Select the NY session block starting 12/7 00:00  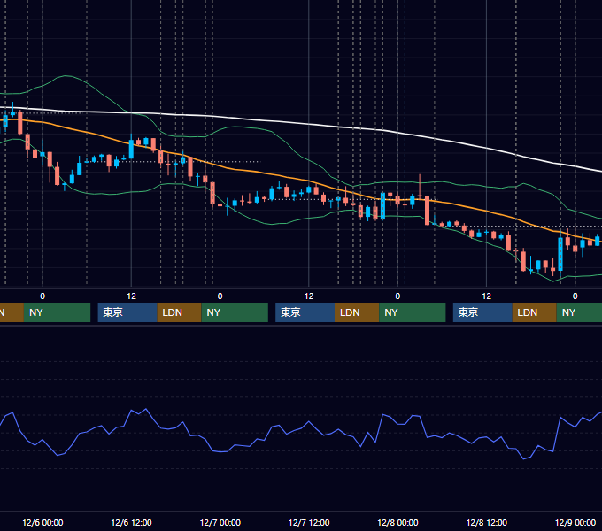pos(235,312)
